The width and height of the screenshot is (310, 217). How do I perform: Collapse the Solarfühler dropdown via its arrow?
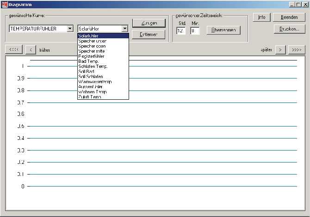point(124,29)
